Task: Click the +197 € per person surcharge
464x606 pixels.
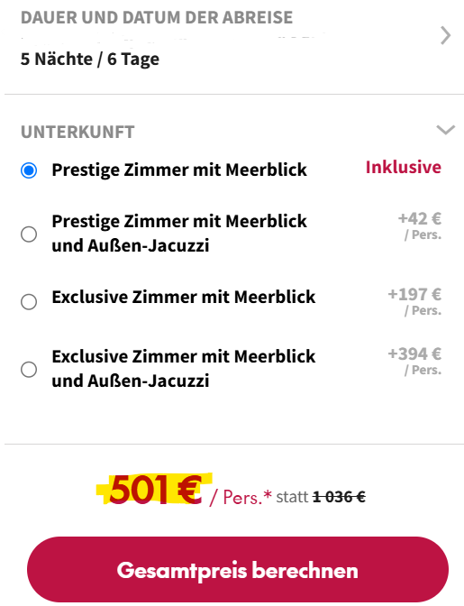Action: point(415,301)
